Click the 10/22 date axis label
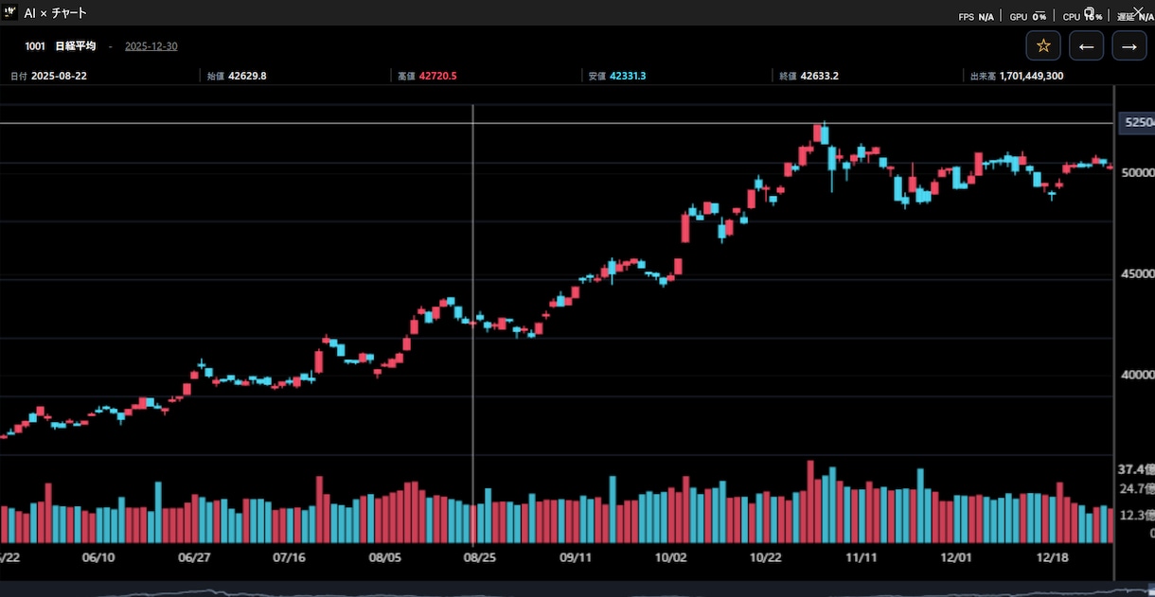Viewport: 1155px width, 597px height. click(x=766, y=558)
